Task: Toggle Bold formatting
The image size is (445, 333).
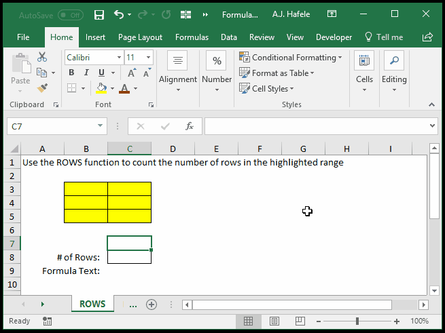Action: tap(71, 73)
